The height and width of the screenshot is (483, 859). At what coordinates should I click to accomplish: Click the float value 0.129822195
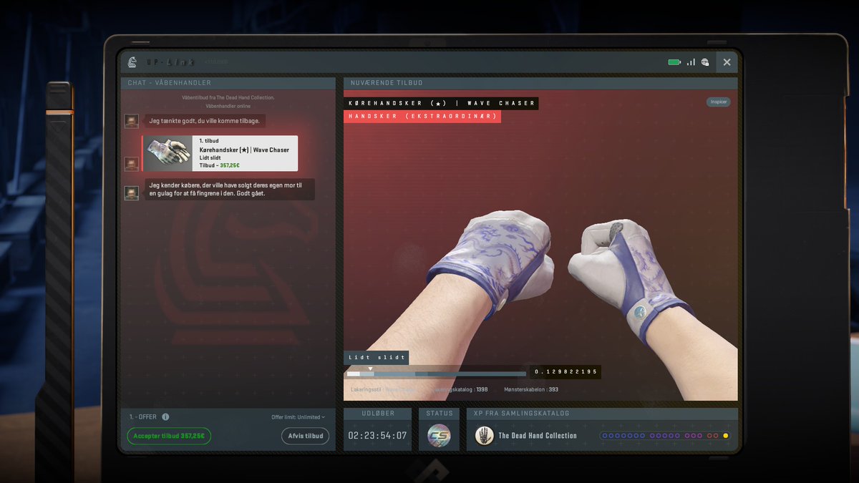(565, 372)
